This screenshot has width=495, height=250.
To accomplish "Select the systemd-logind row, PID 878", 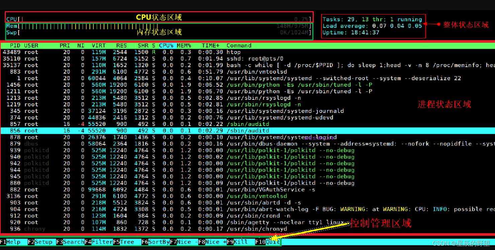I will click(248, 137).
